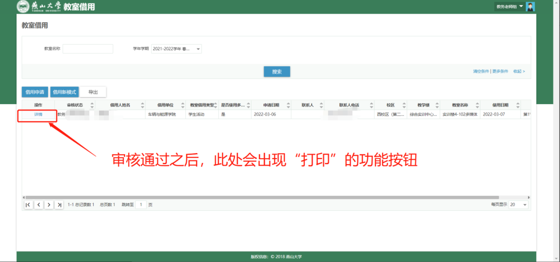Click the previous page arrow
Viewport: 560px width, 262px height.
click(x=38, y=205)
